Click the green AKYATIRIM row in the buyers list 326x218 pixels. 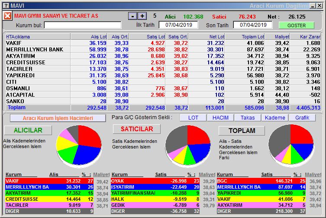[49, 193]
